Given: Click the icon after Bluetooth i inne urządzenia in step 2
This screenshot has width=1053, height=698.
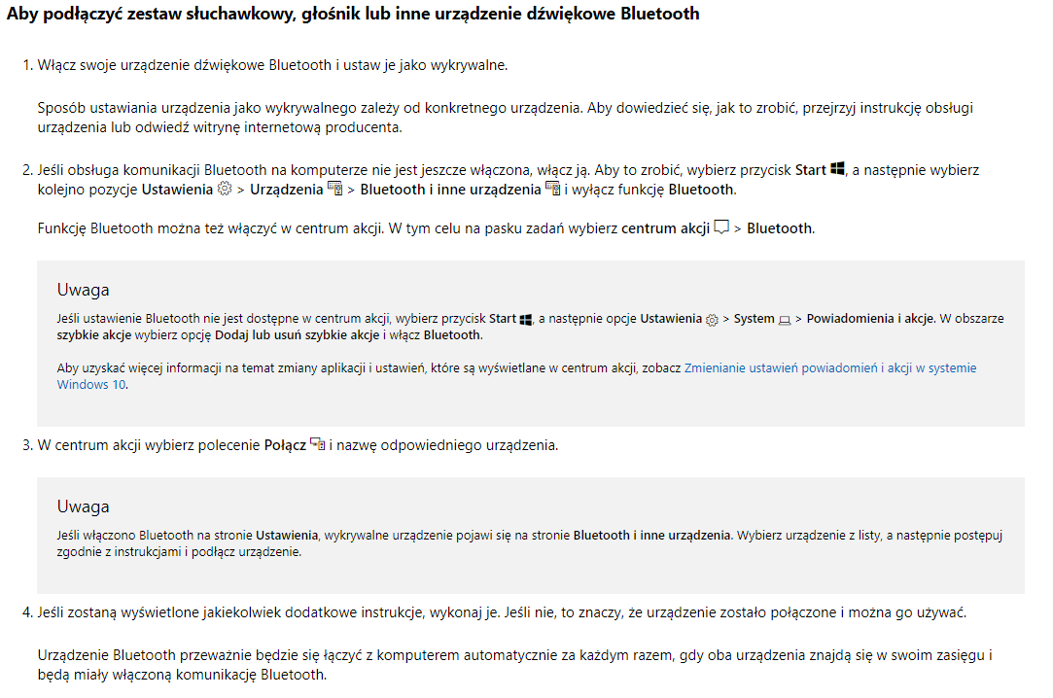Looking at the screenshot, I should 552,189.
